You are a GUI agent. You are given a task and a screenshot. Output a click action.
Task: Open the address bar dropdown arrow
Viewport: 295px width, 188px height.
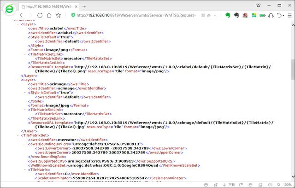tap(215, 15)
